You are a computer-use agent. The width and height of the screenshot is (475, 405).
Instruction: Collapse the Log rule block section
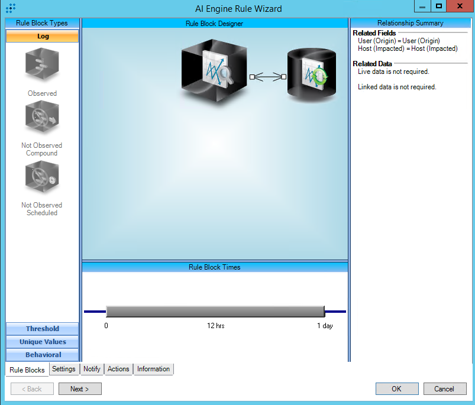(42, 36)
